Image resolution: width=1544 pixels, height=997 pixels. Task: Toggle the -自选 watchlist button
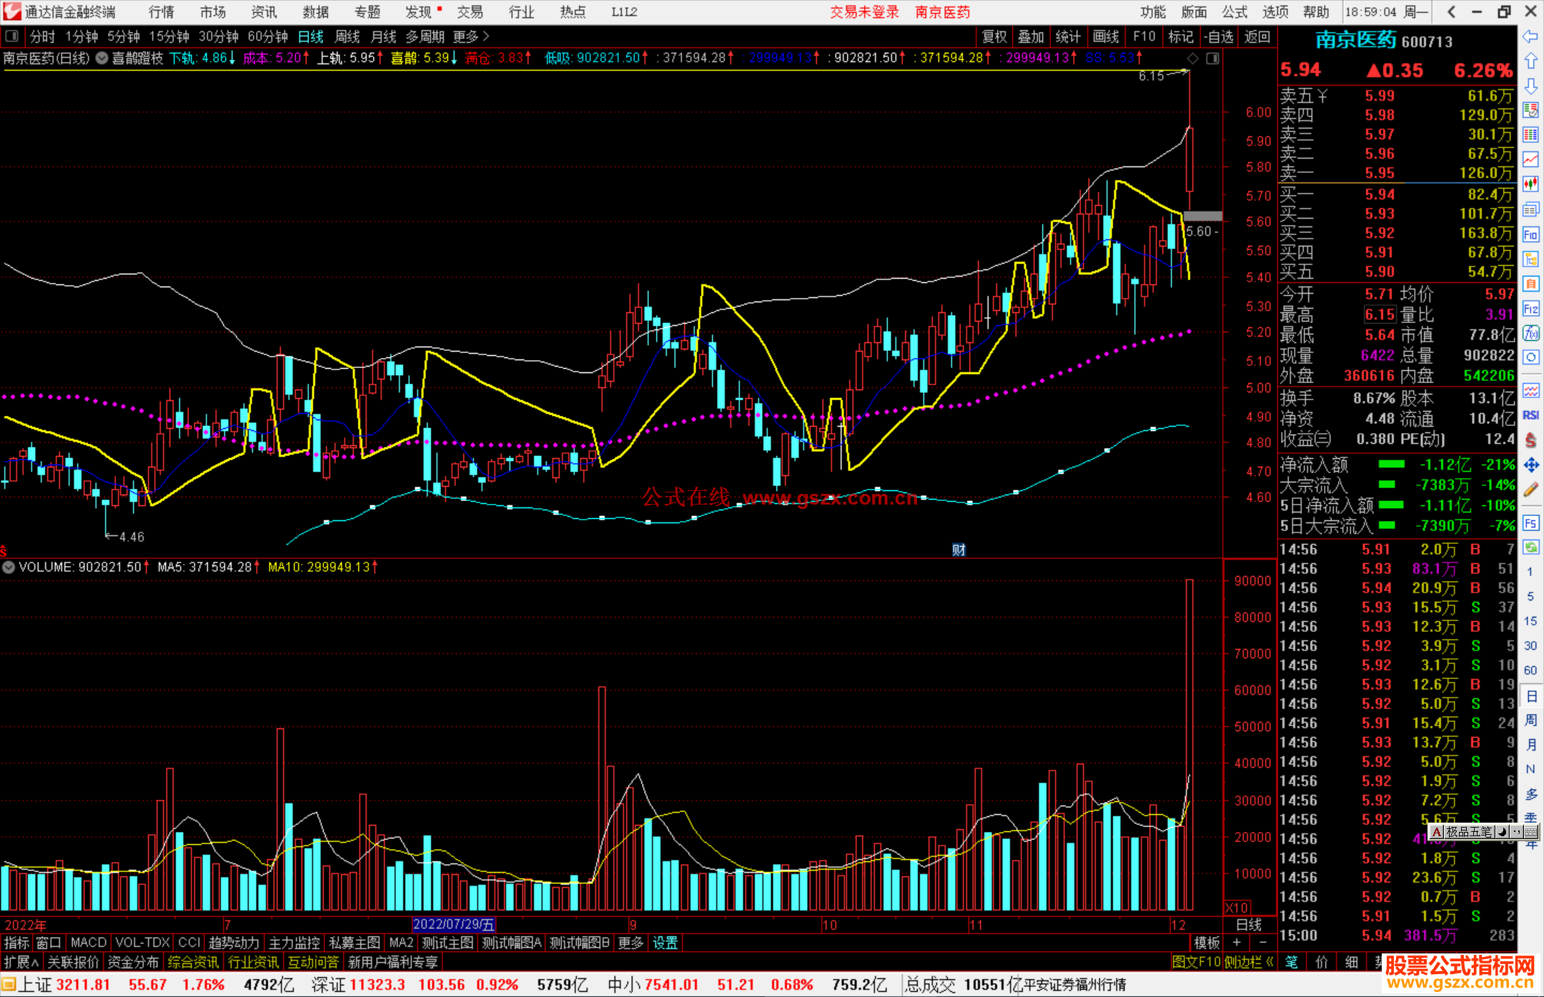[x=1219, y=36]
